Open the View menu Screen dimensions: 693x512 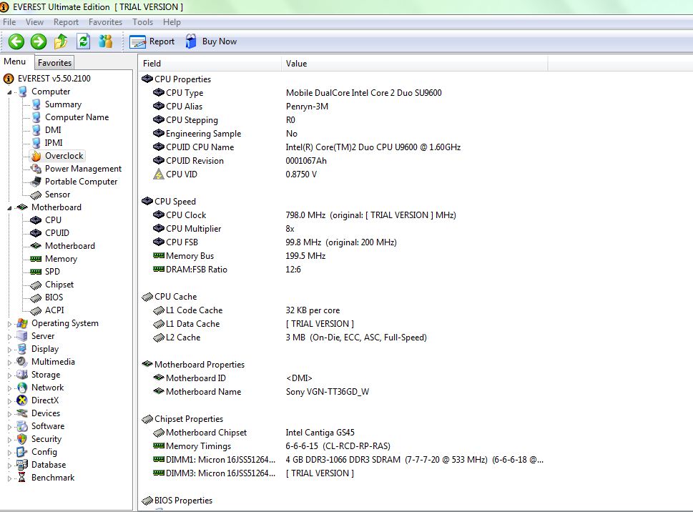click(x=34, y=22)
